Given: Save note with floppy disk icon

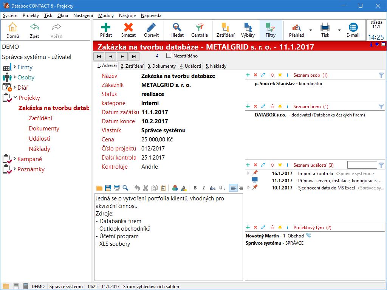Looking at the screenshot, I should tap(108, 188).
